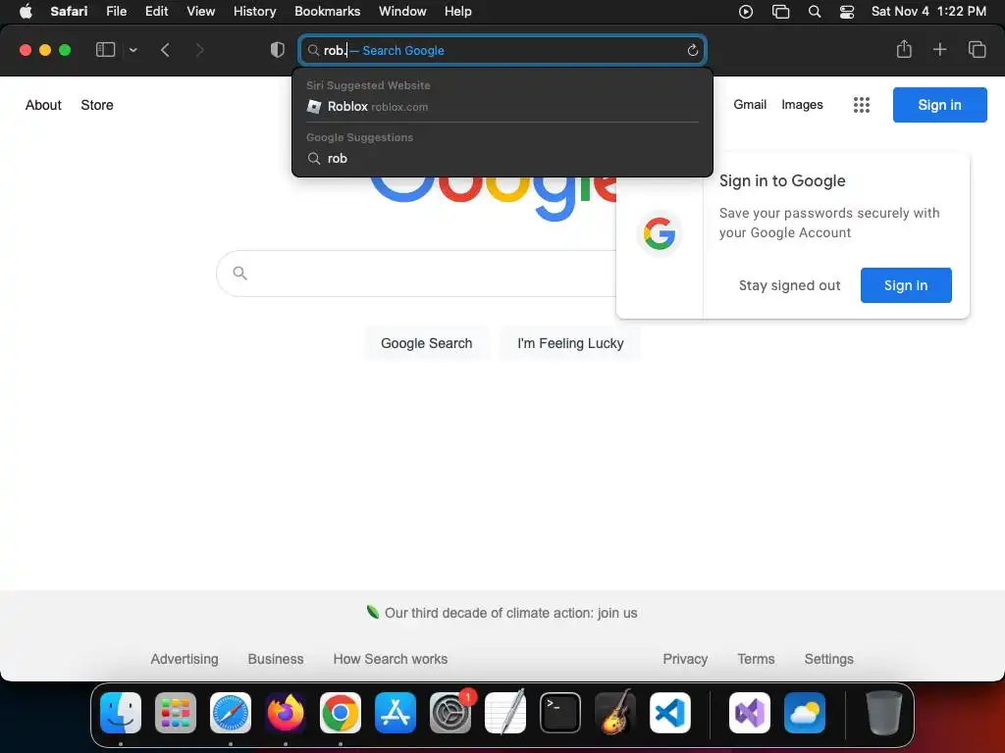Open the Settings footer menu

click(828, 659)
